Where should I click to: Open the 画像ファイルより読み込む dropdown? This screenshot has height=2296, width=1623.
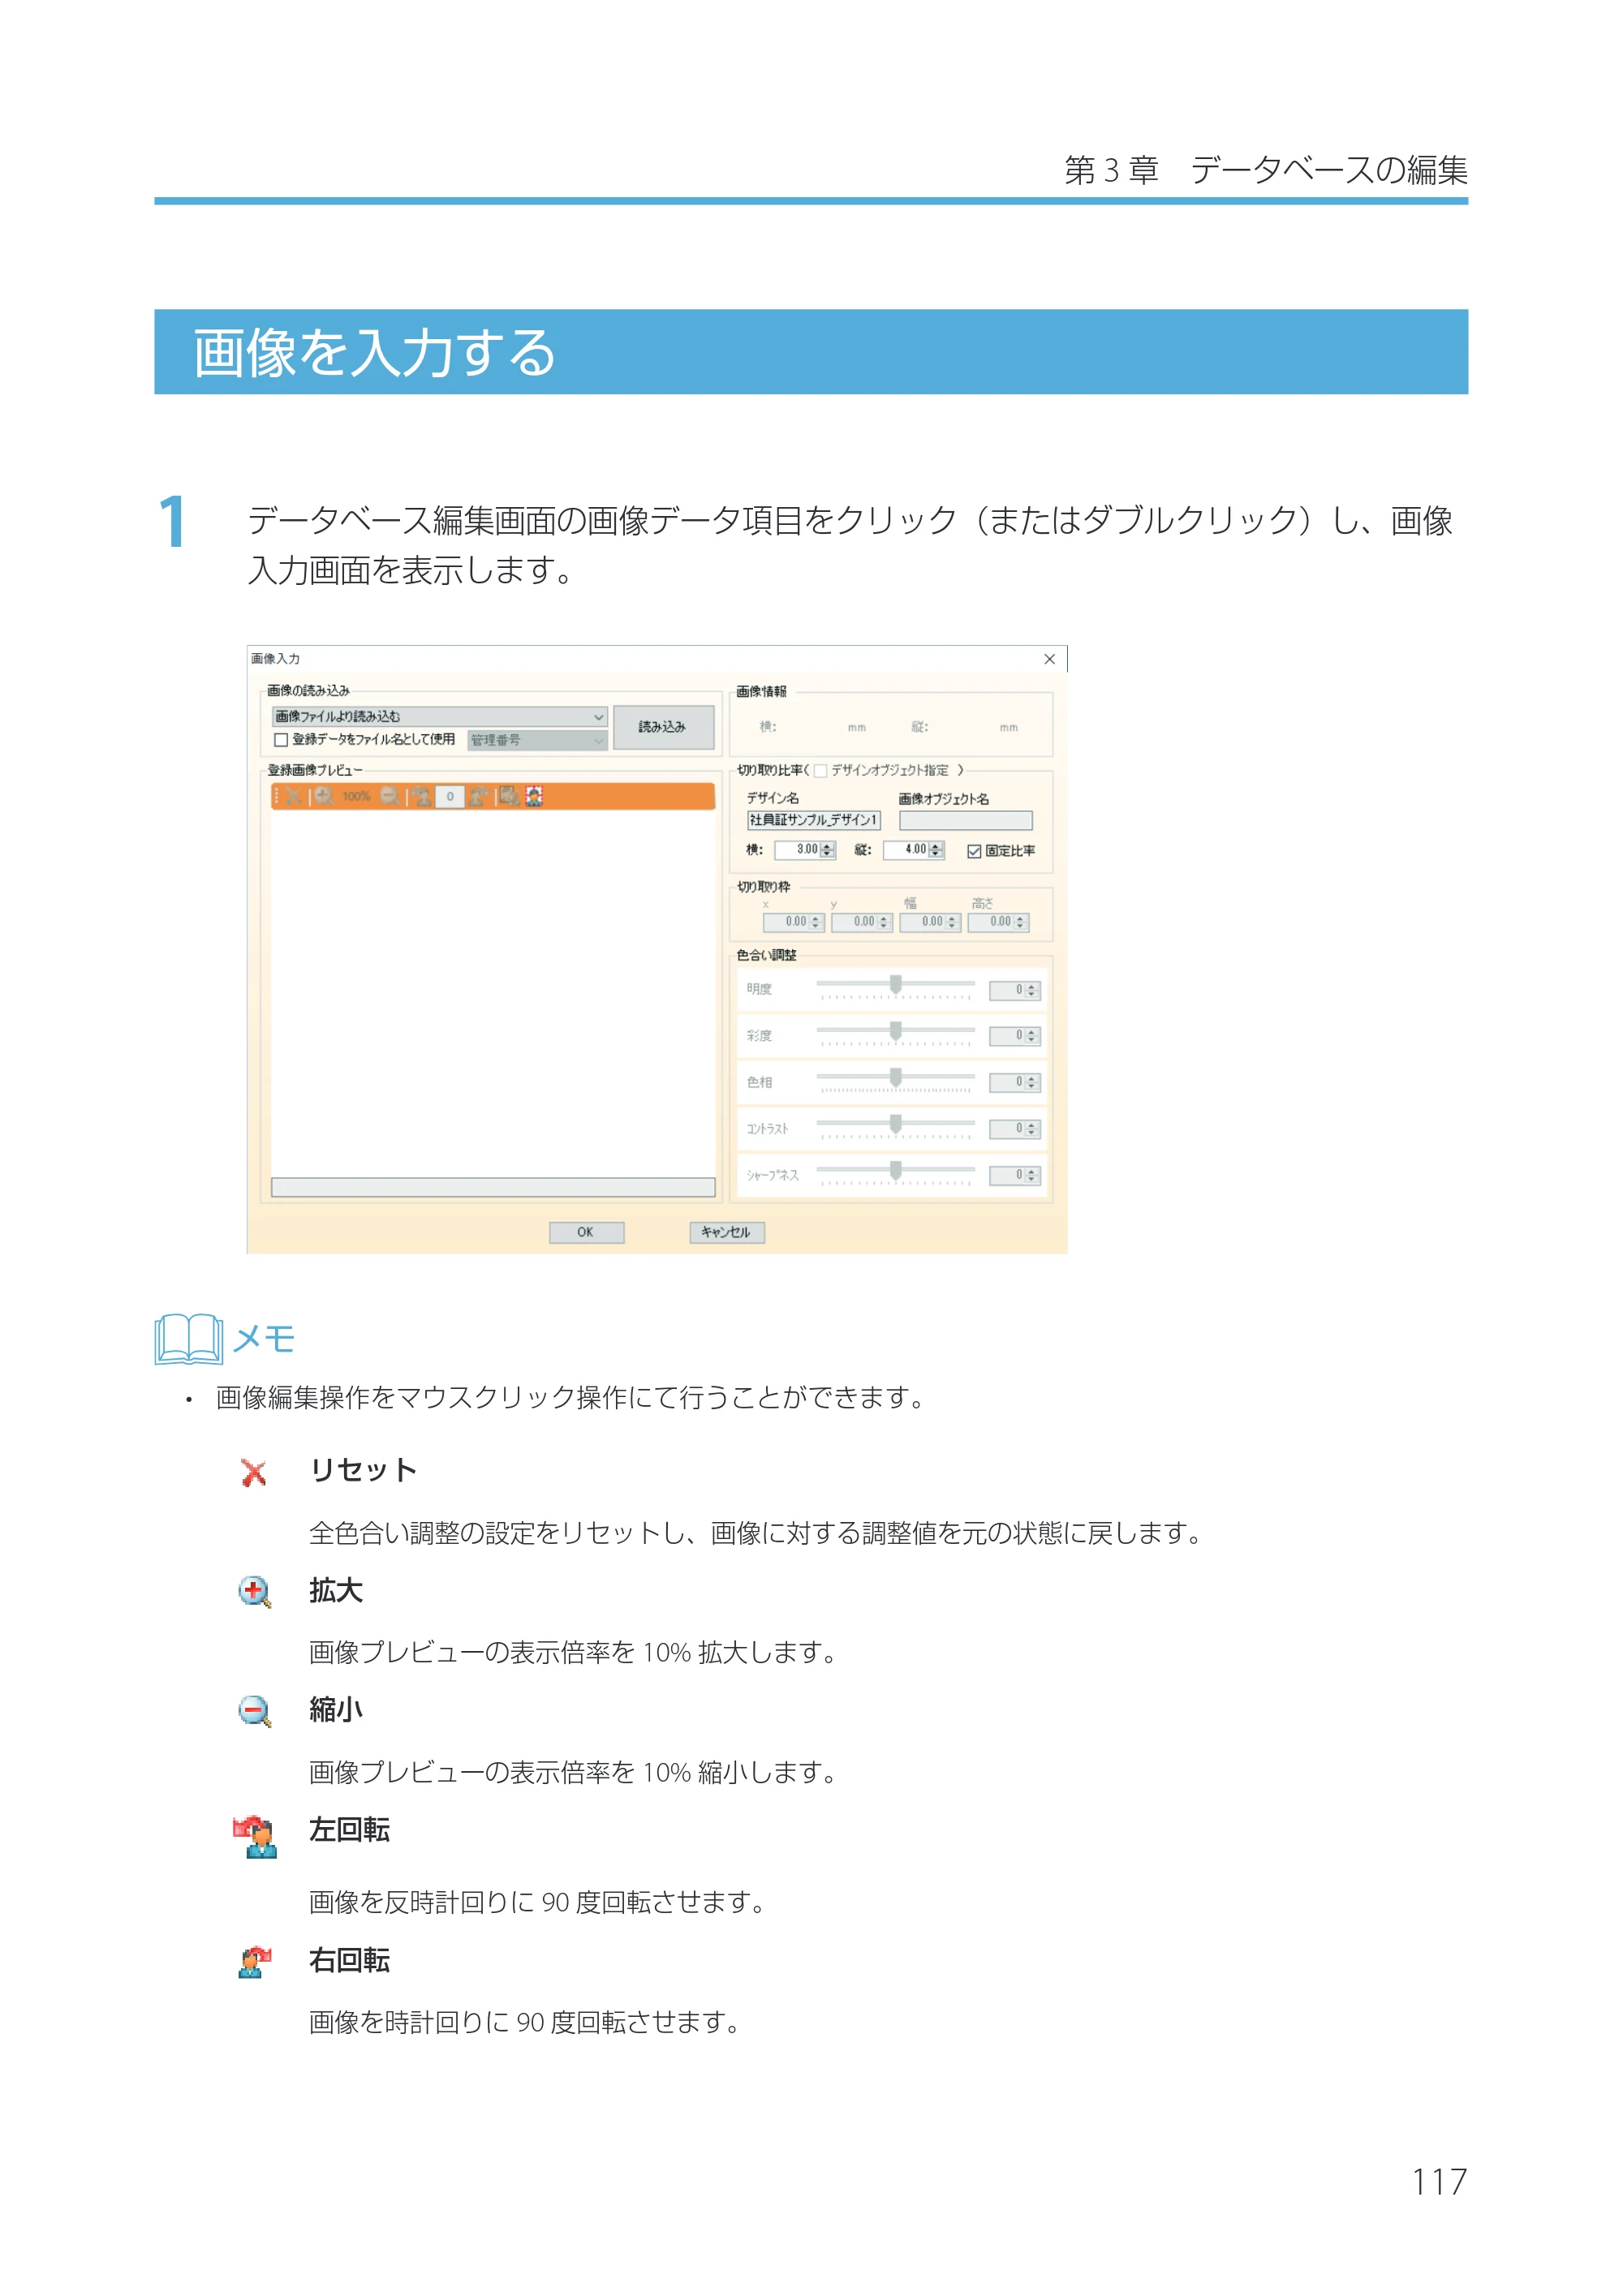point(440,717)
